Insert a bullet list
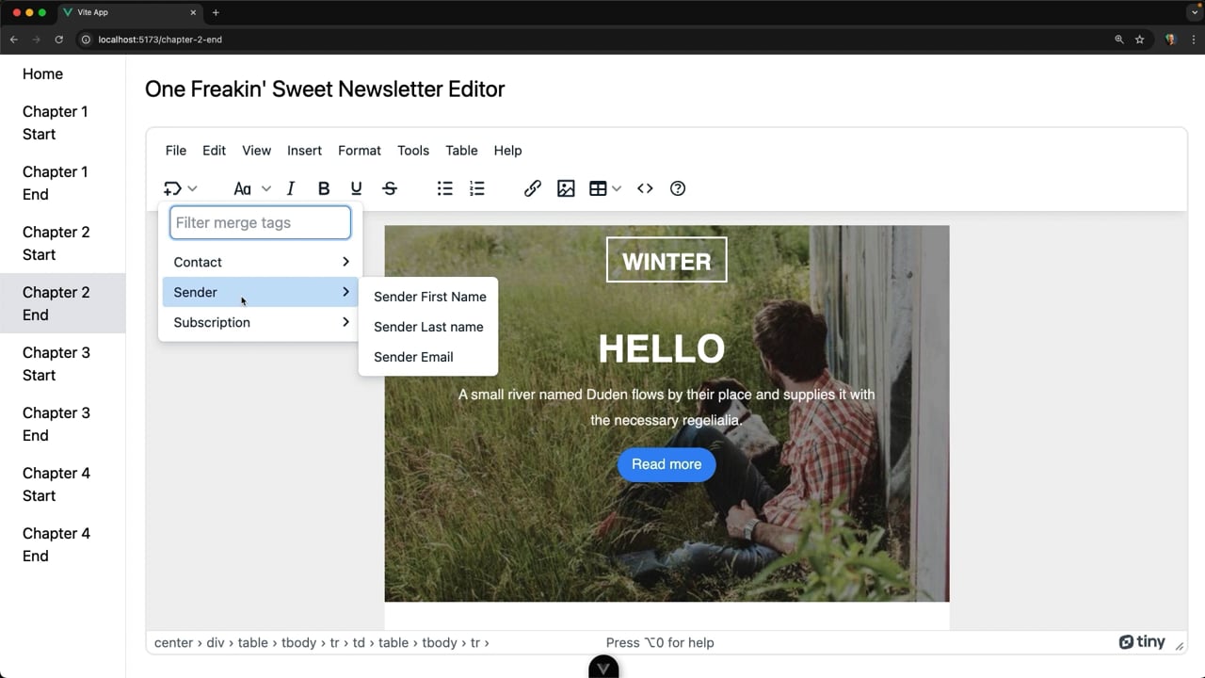This screenshot has width=1205, height=678. tap(445, 188)
